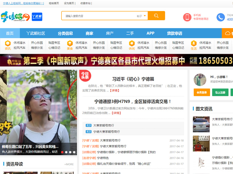Open the 二手 navigation tab

point(130,33)
